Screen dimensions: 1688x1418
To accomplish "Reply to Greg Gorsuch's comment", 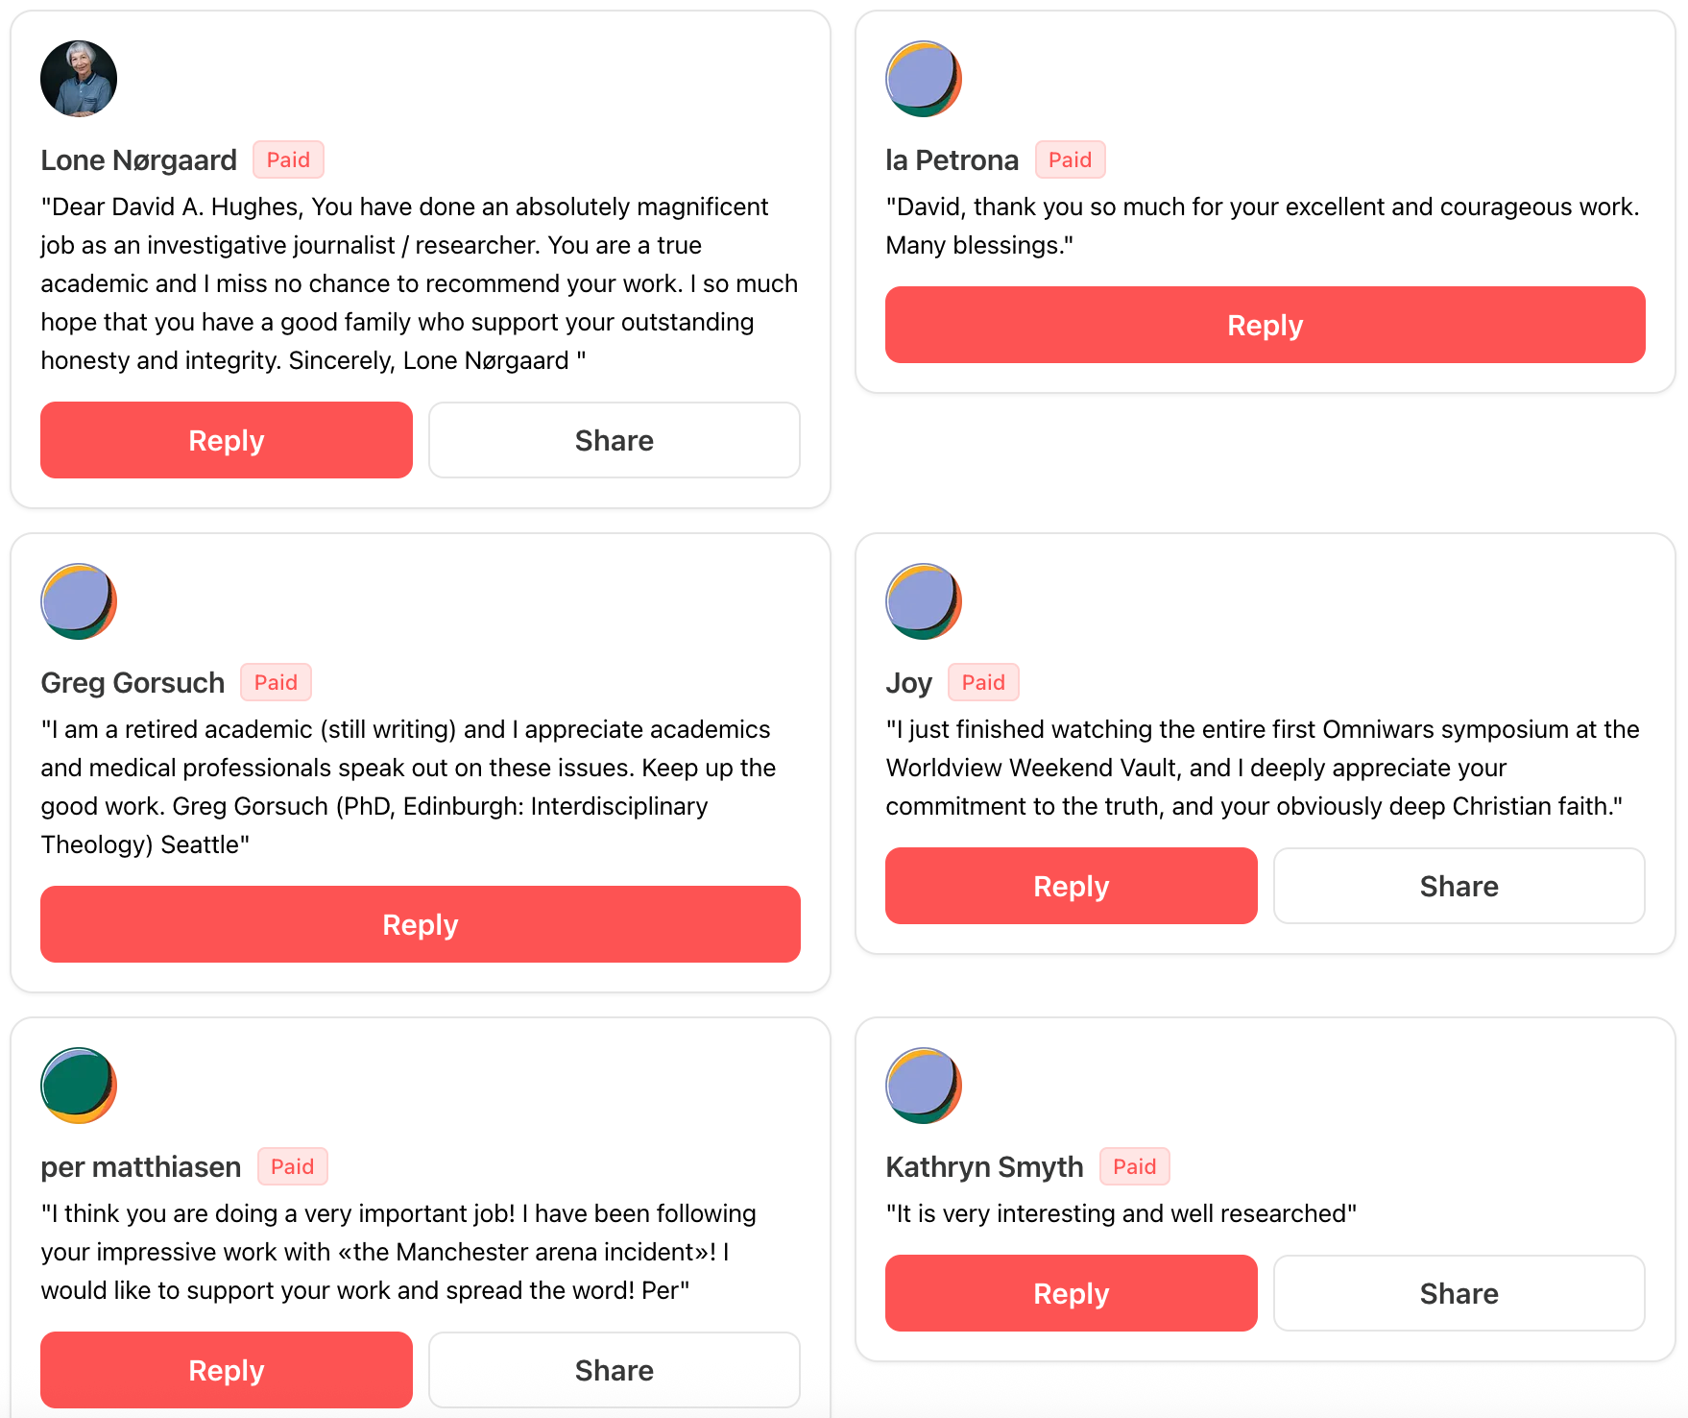I will point(420,924).
